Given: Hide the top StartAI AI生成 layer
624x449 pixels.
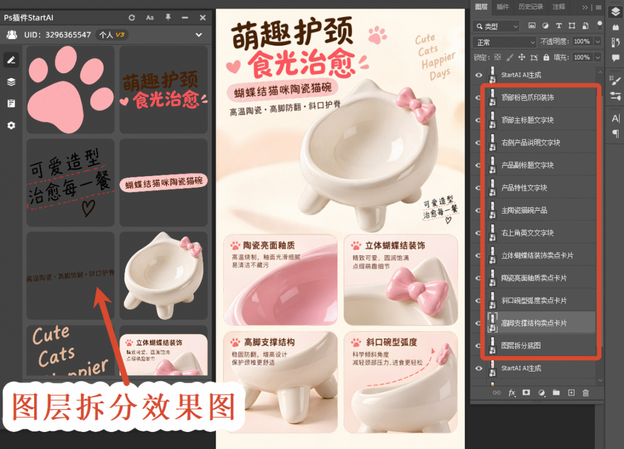Looking at the screenshot, I should pyautogui.click(x=479, y=75).
